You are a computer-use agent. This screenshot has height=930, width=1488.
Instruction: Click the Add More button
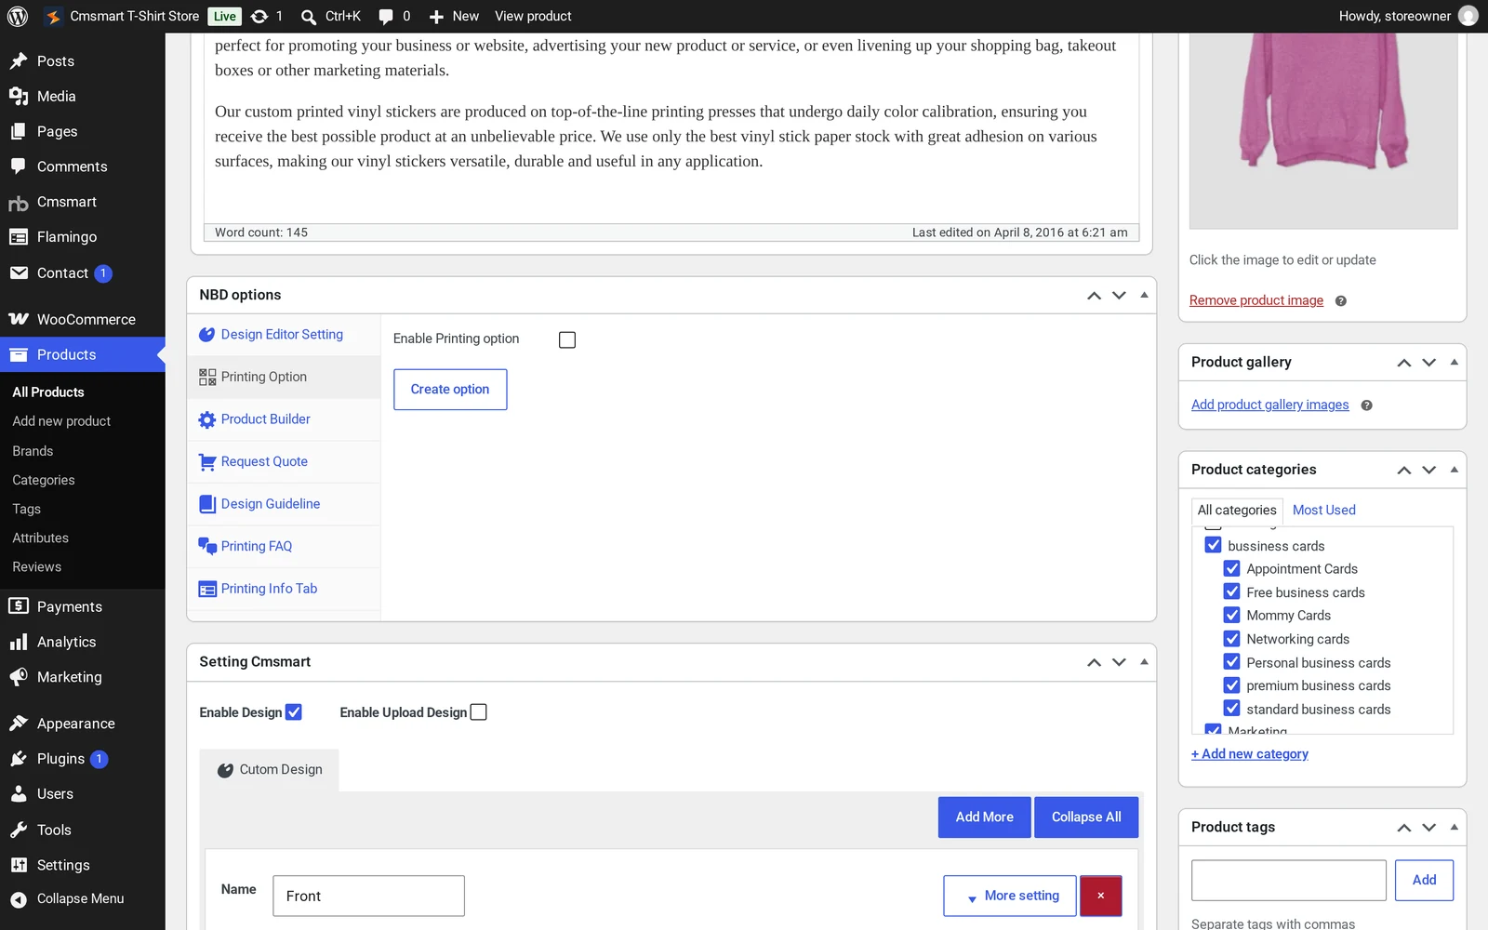tap(984, 817)
